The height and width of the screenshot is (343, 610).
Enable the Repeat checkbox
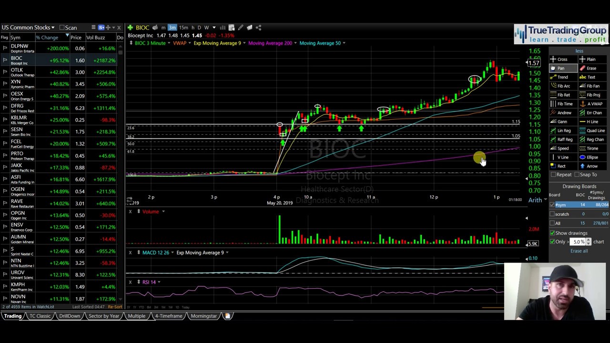click(x=552, y=175)
